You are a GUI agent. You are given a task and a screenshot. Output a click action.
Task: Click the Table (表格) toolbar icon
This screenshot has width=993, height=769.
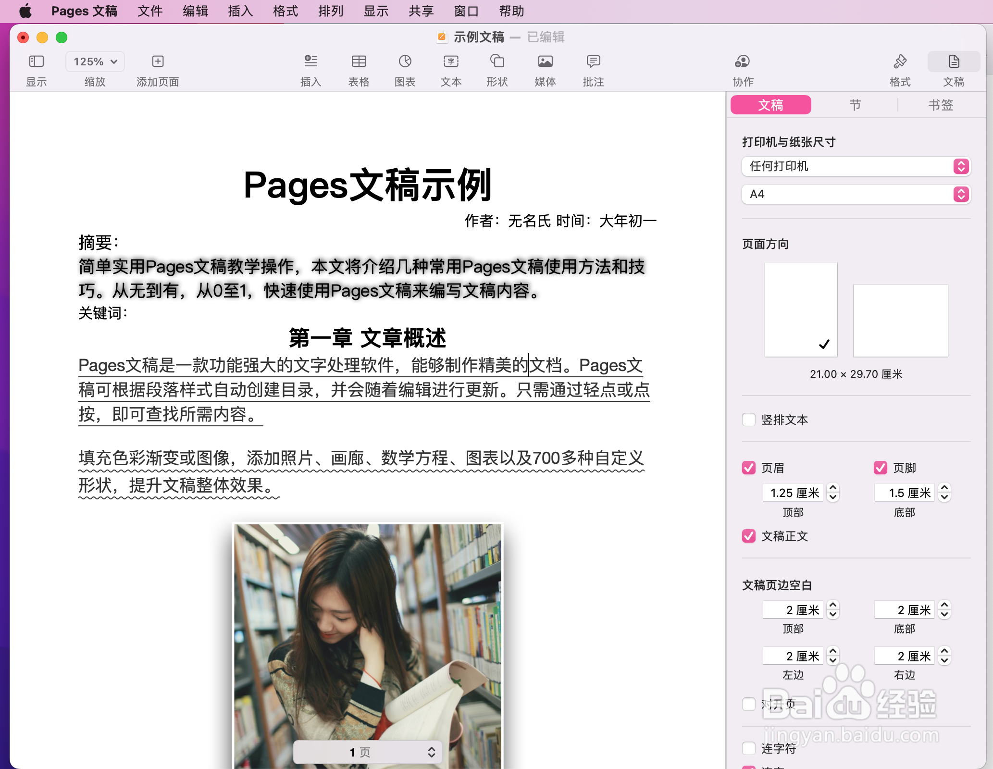(x=359, y=61)
